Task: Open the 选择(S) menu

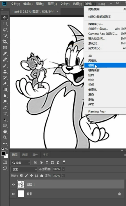Action: [x=77, y=4]
